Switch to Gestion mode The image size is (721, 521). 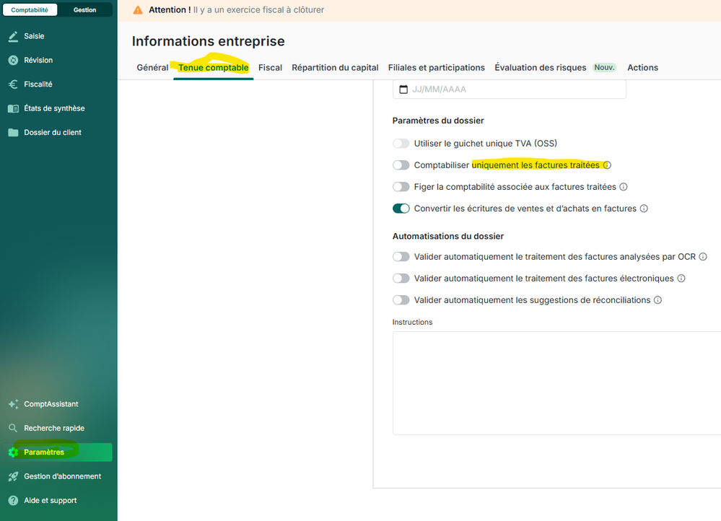click(x=84, y=10)
